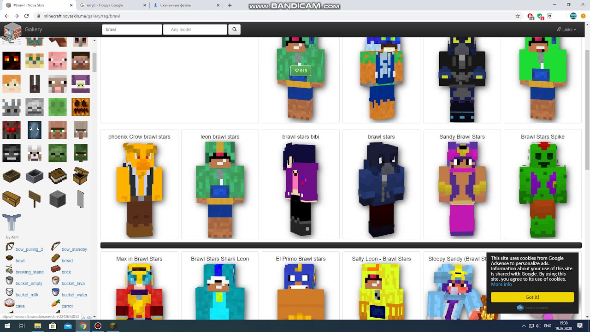The width and height of the screenshot is (590, 332).
Task: Open the leon brawl stars skin
Action: click(220, 184)
